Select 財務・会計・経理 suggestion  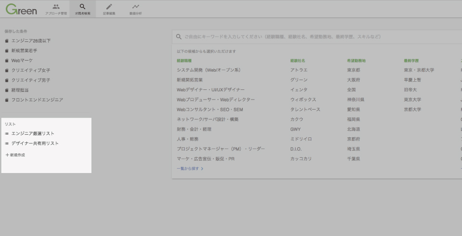(x=194, y=129)
